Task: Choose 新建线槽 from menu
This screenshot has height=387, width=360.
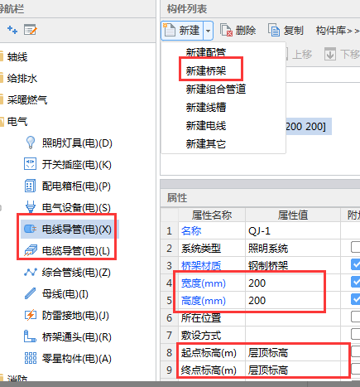Action: (206, 108)
